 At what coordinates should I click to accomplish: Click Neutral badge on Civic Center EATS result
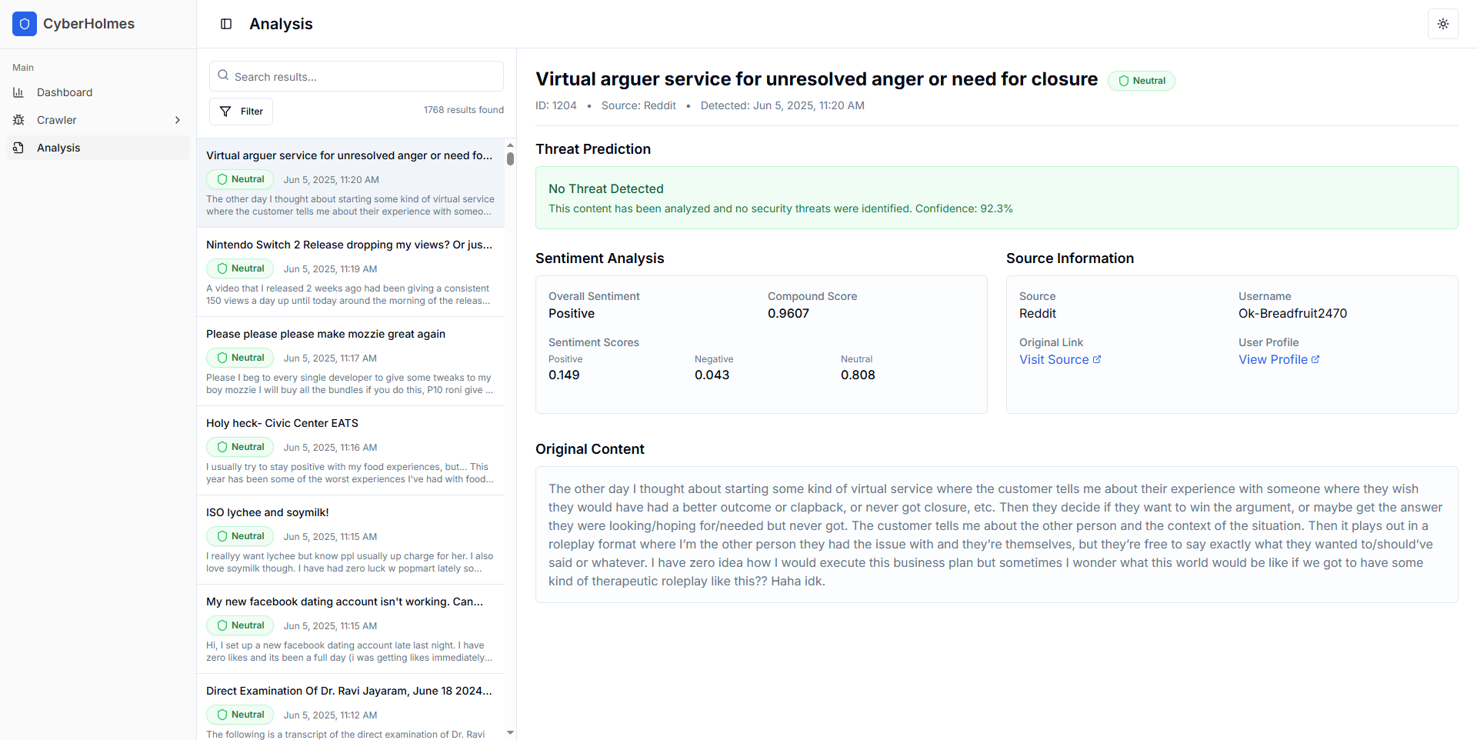point(240,447)
